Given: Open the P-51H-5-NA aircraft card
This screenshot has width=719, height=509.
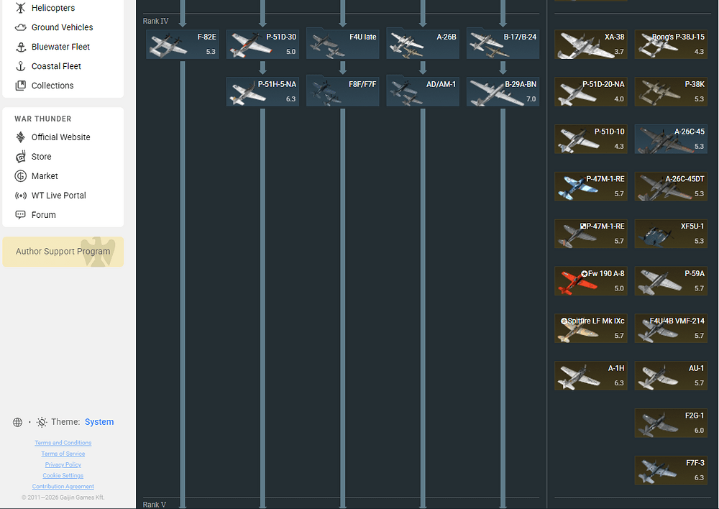Looking at the screenshot, I should tap(262, 92).
